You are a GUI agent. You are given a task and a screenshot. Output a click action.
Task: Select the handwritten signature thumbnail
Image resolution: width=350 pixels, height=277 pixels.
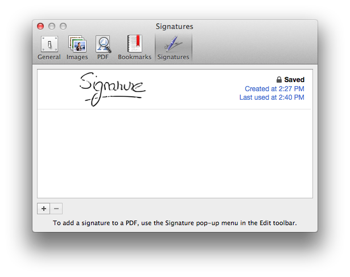point(112,89)
